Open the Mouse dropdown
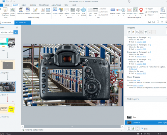 click(149, 15)
